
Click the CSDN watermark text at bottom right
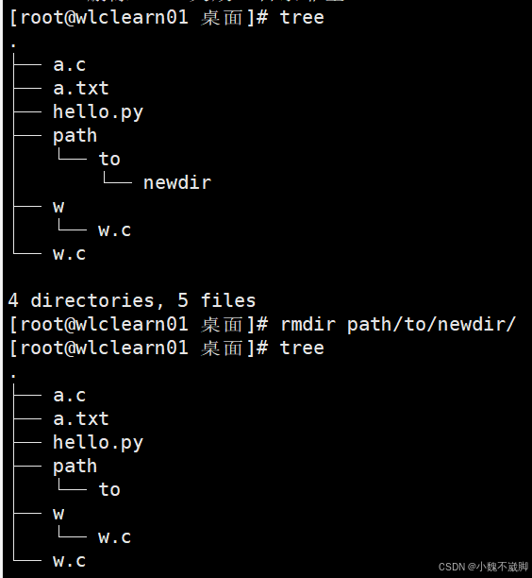[483, 567]
